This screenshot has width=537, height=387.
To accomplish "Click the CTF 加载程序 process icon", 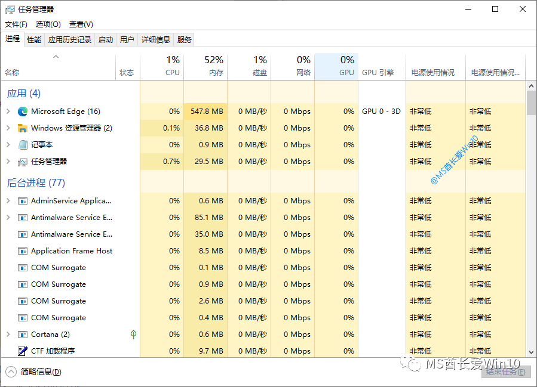I will pyautogui.click(x=22, y=351).
